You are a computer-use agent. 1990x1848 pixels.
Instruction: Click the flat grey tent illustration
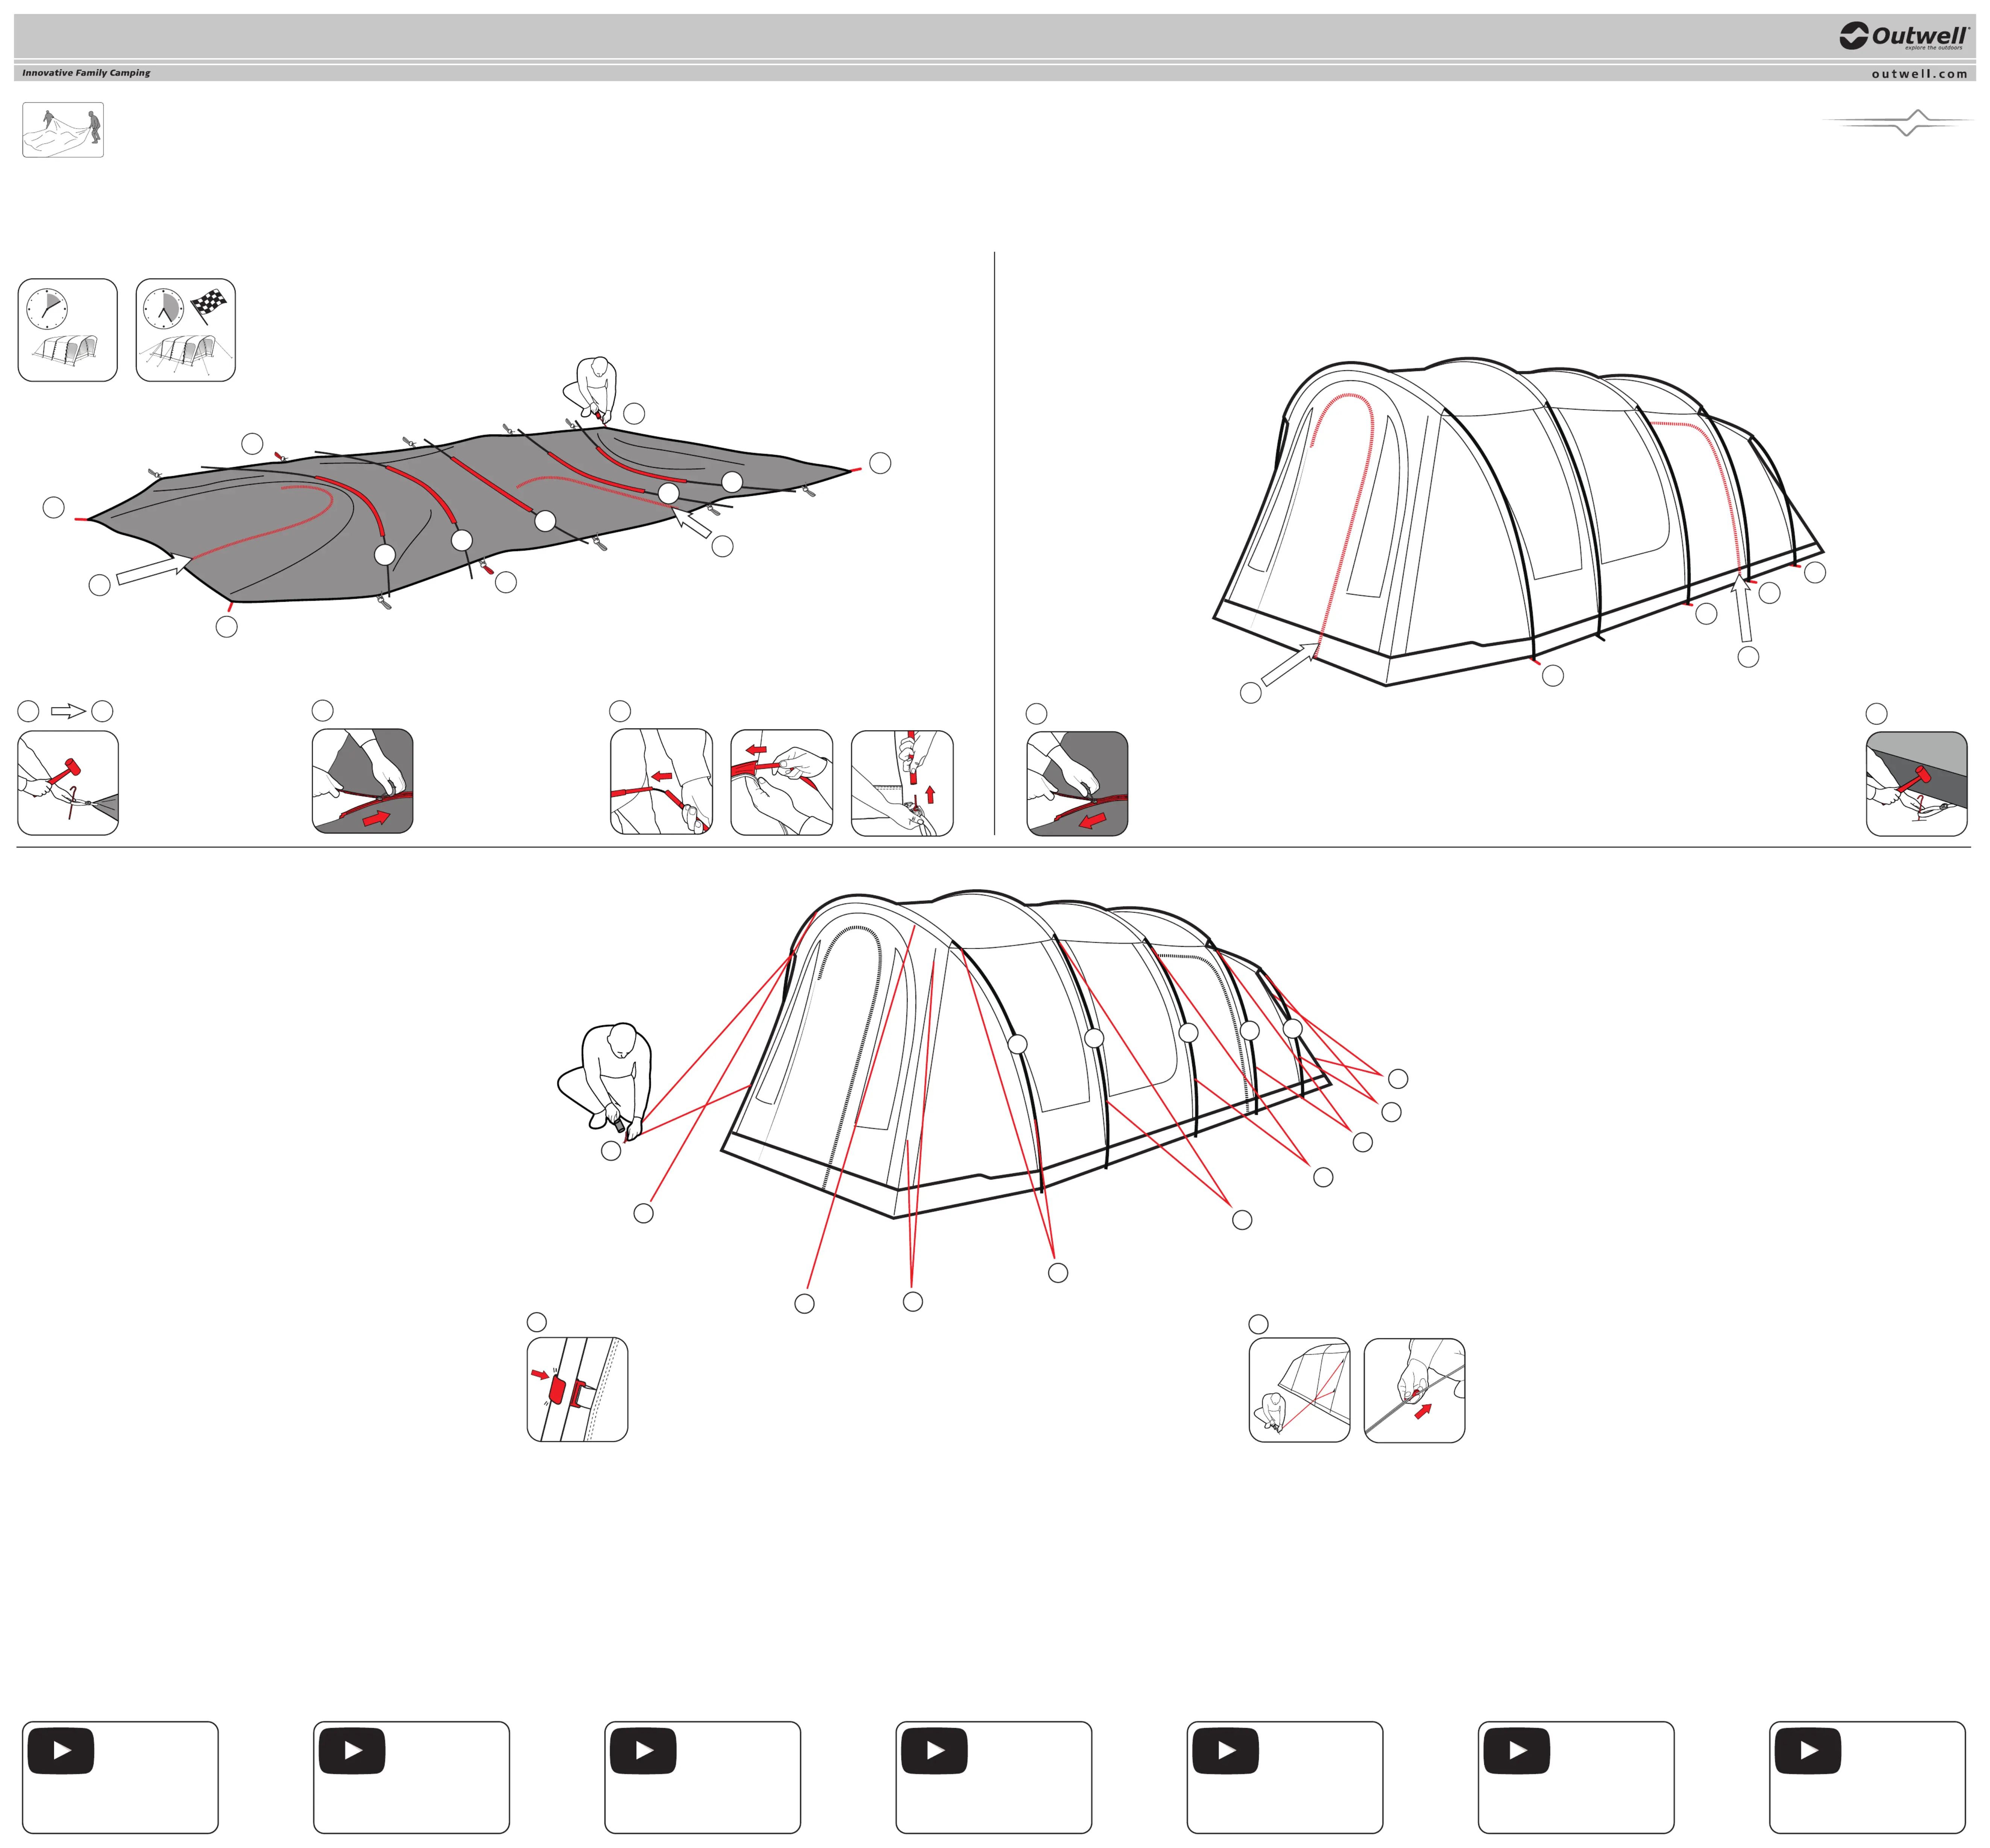pyautogui.click(x=470, y=515)
